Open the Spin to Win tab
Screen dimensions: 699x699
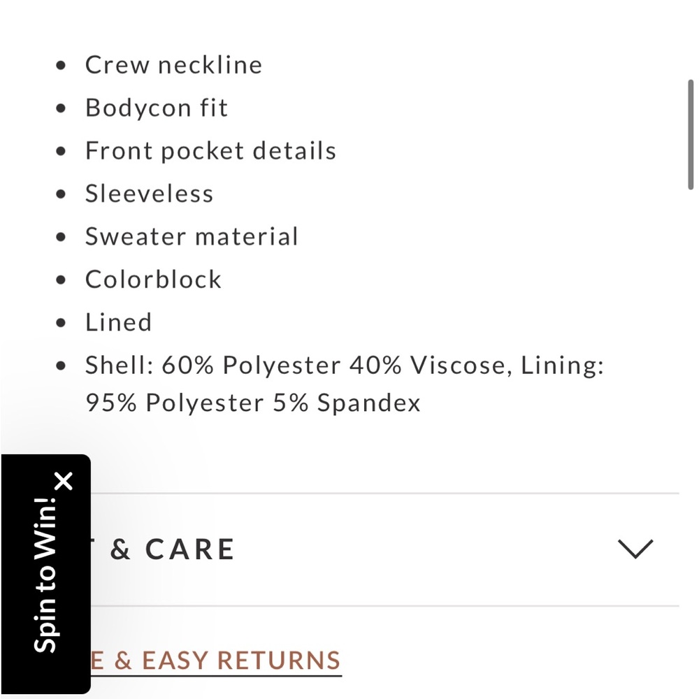tap(45, 574)
